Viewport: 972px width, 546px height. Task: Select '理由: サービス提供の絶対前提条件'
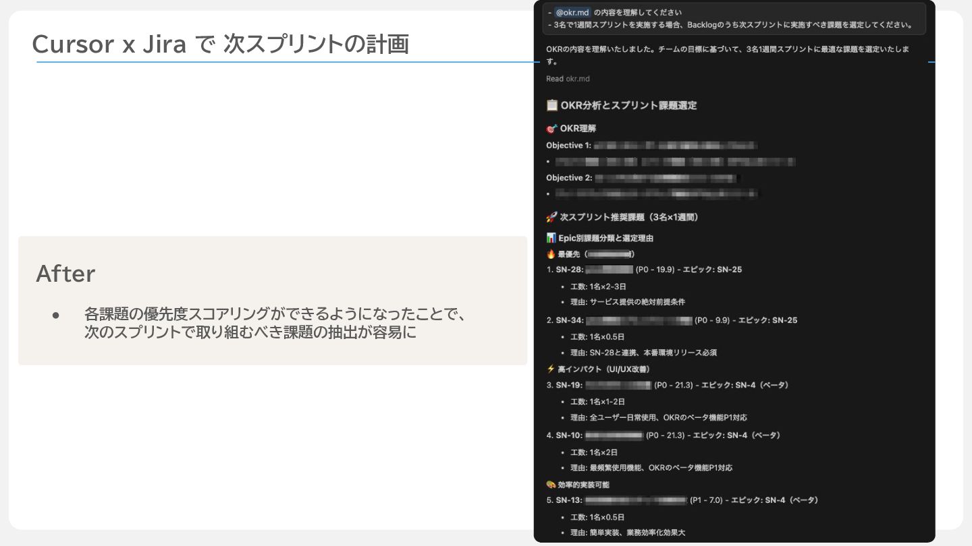pyautogui.click(x=628, y=302)
